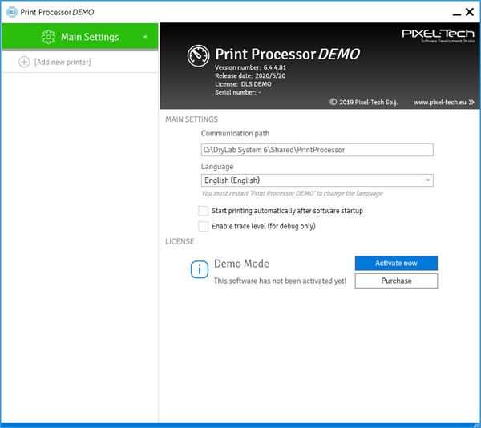Click the Communication path label
The width and height of the screenshot is (481, 428).
click(235, 133)
